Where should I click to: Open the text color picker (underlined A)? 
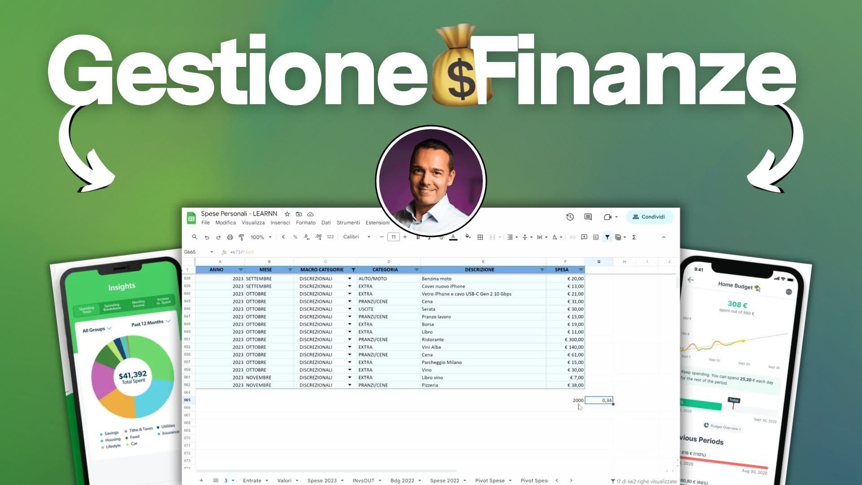pyautogui.click(x=453, y=237)
